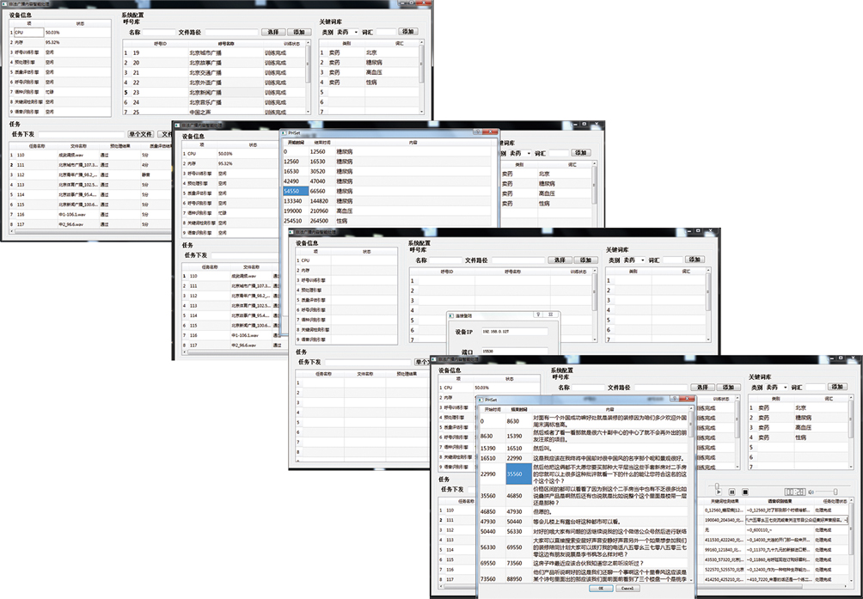Open 类别 dropdown in transcript window
Viewport: 863px width, 599px height.
click(776, 388)
